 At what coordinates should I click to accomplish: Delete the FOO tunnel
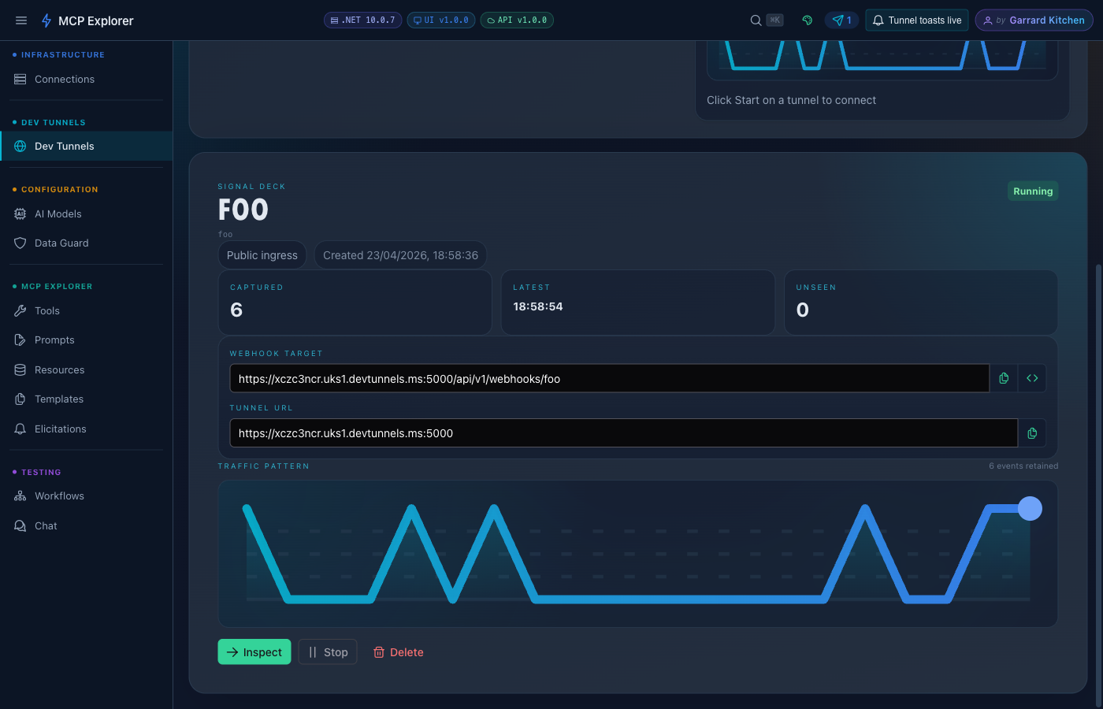[x=398, y=652]
